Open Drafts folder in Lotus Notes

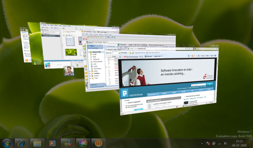tap(95, 55)
